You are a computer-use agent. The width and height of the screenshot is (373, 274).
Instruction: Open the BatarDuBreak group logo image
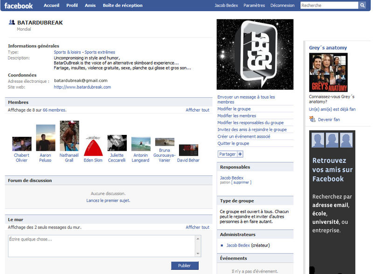coord(255,54)
